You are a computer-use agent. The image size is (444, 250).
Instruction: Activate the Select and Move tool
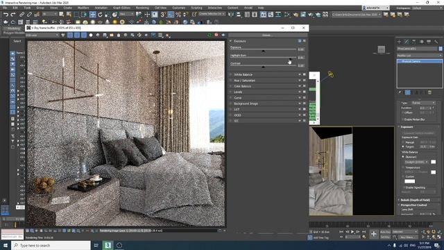[x=92, y=14]
